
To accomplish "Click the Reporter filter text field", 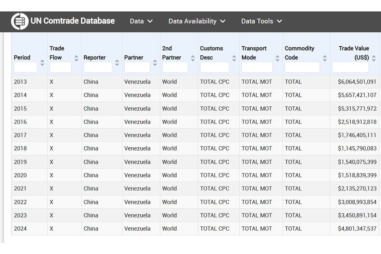I will pyautogui.click(x=98, y=67).
